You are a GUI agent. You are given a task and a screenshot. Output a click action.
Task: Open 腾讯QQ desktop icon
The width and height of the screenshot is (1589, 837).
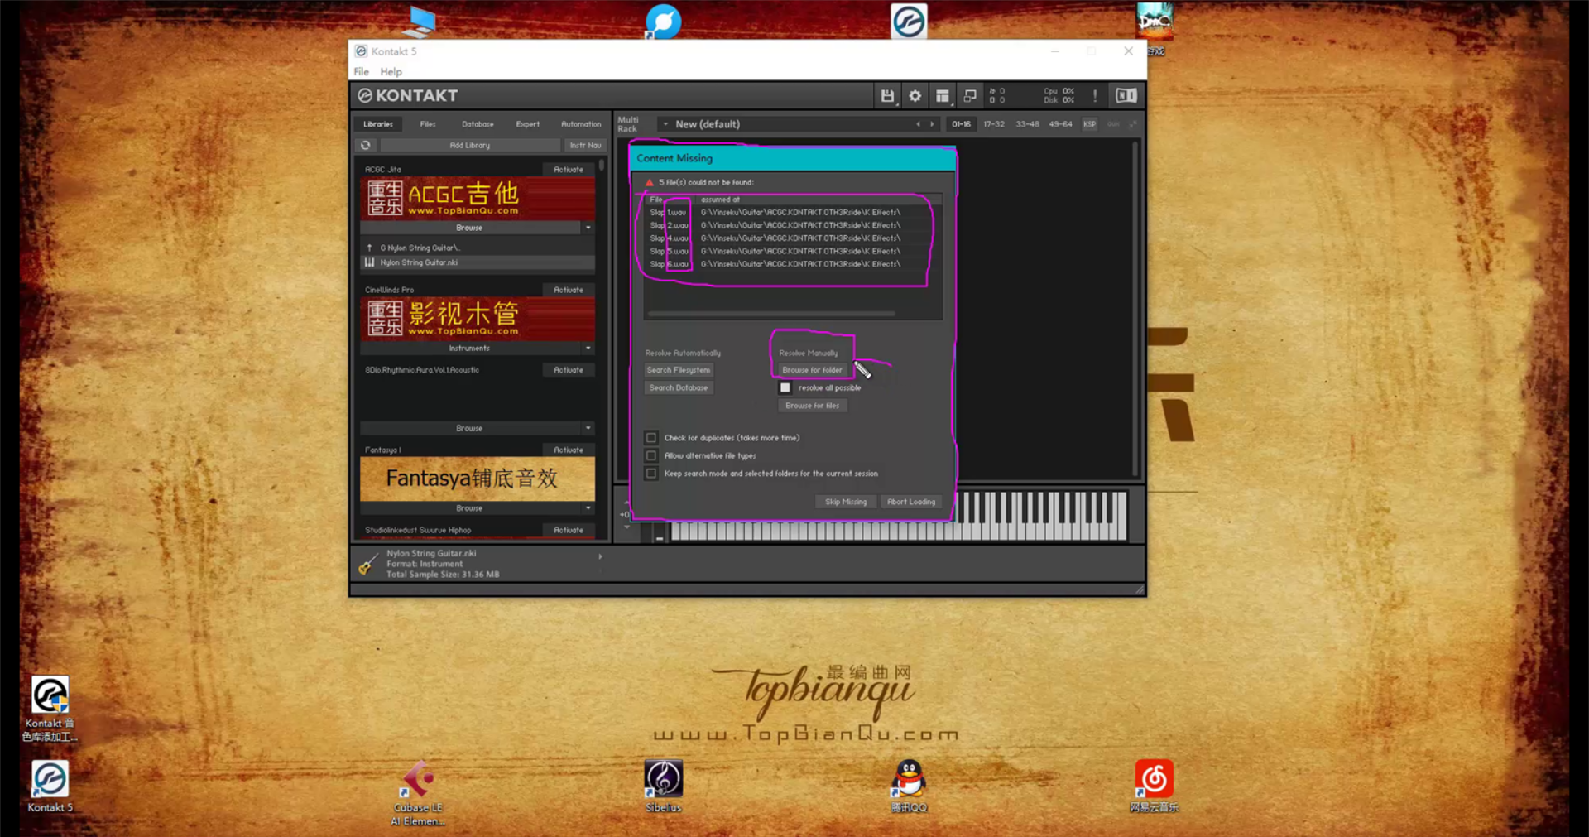point(909,786)
